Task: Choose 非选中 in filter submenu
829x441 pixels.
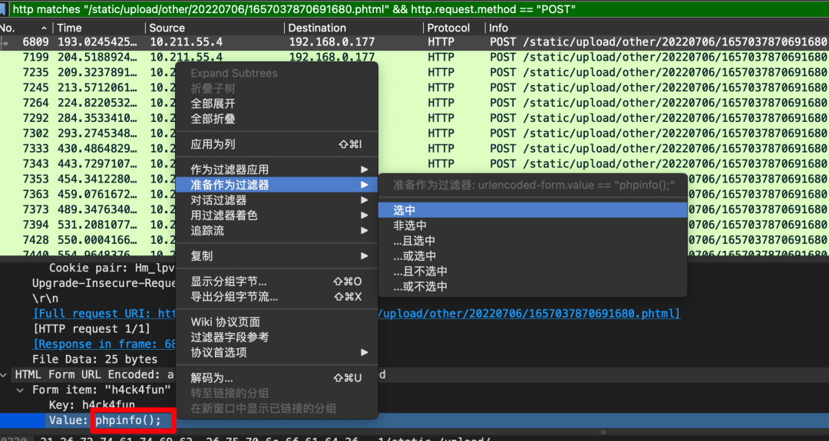Action: 533,225
